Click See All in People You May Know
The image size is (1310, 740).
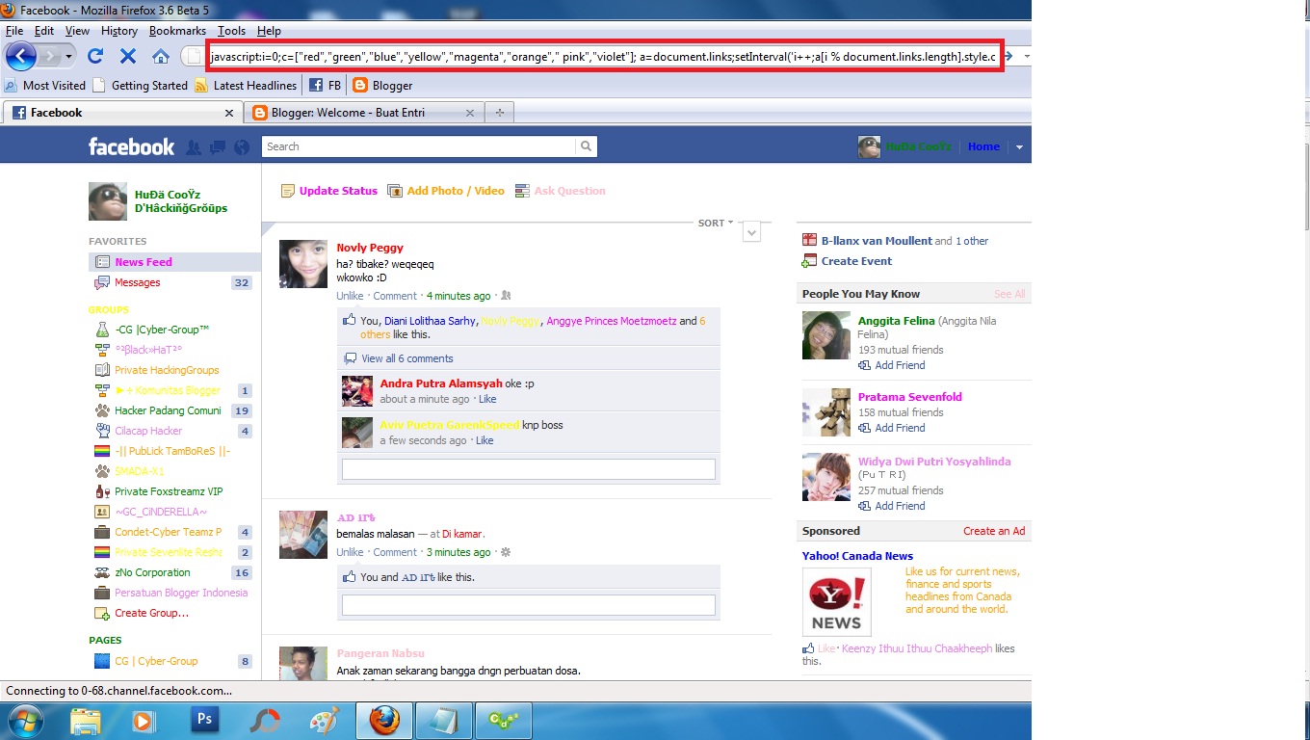pos(1009,294)
